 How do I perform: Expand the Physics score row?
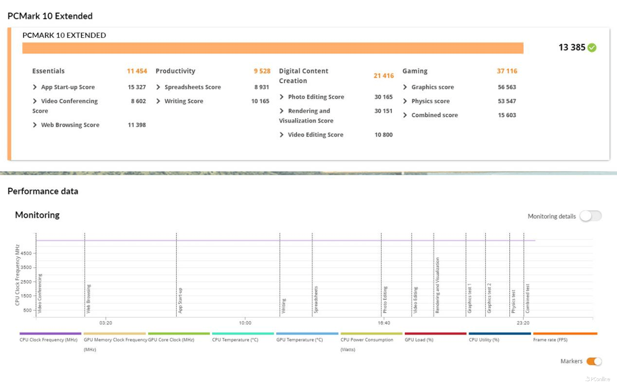coord(405,101)
